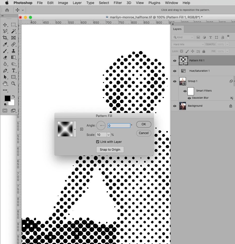Create new preset from pattern plus icon
Image resolution: width=235 pixels, height=244 pixels.
pos(82,129)
